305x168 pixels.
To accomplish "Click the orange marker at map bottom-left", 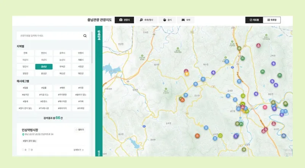I will click(197, 136).
